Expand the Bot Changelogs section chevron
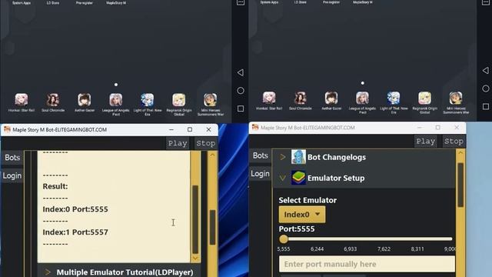The width and height of the screenshot is (492, 277). (x=282, y=157)
